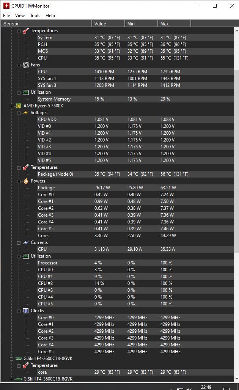Screen dimensions: 239x390
Task: Click the AMD Ryzen 5 3500X label
Action: click(x=43, y=106)
